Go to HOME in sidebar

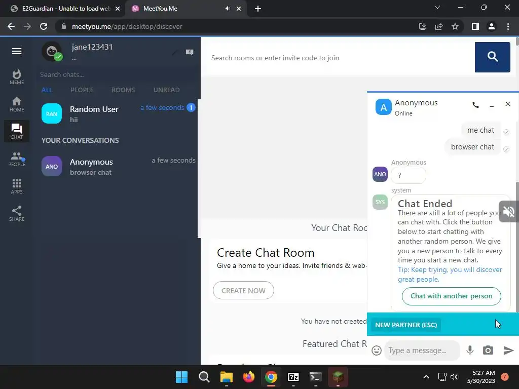coord(17,104)
